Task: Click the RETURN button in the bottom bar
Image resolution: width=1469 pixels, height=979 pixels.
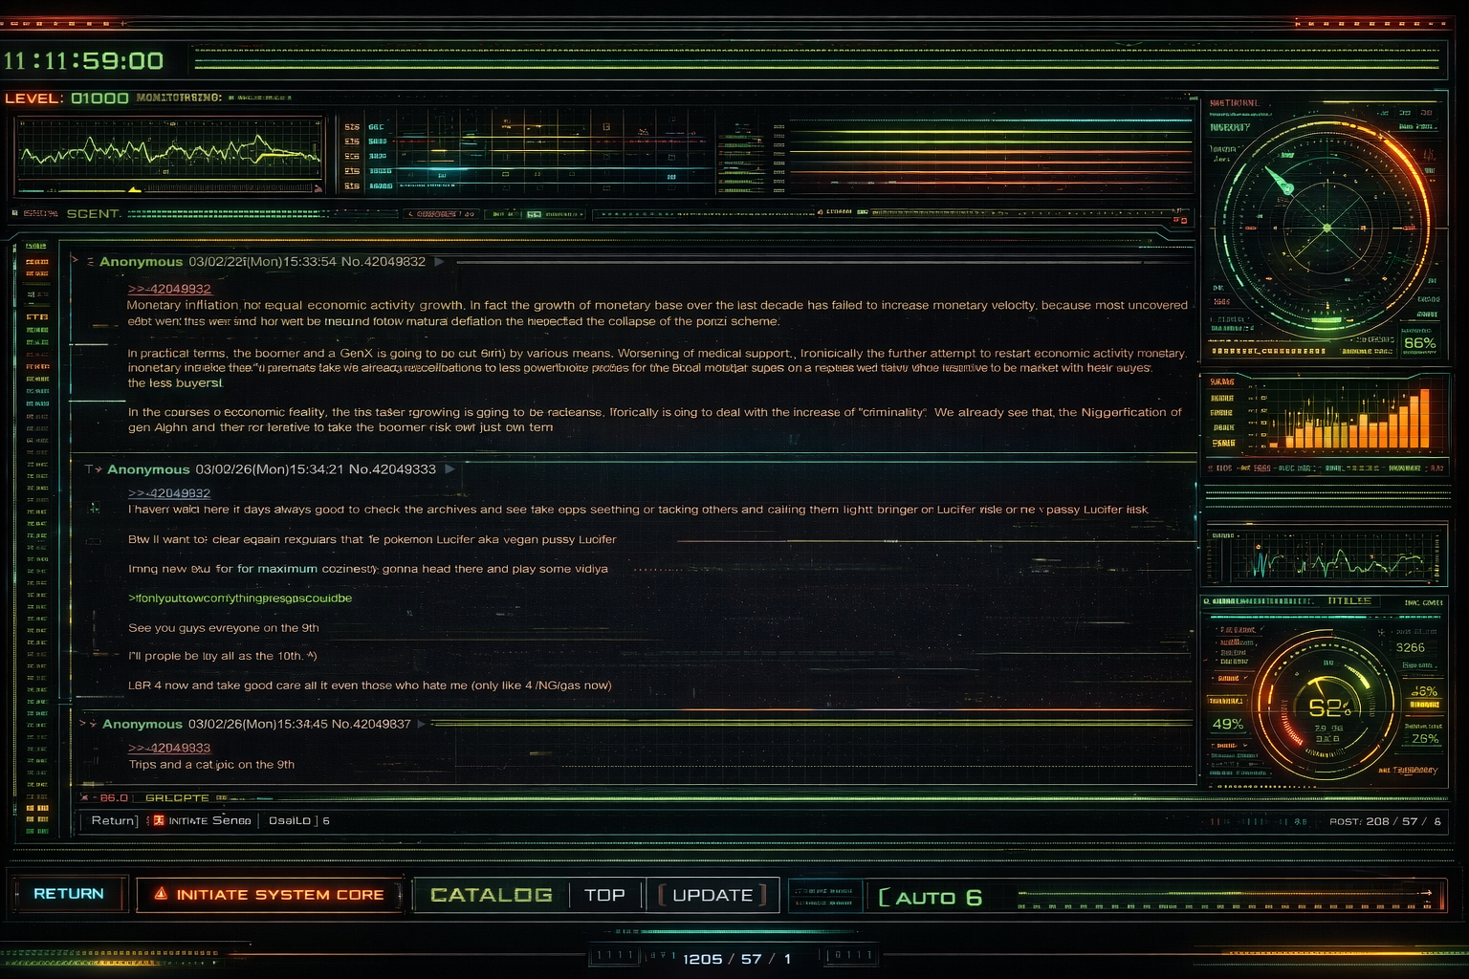Action: [69, 894]
